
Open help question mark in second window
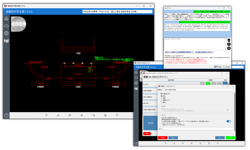click(136, 143)
